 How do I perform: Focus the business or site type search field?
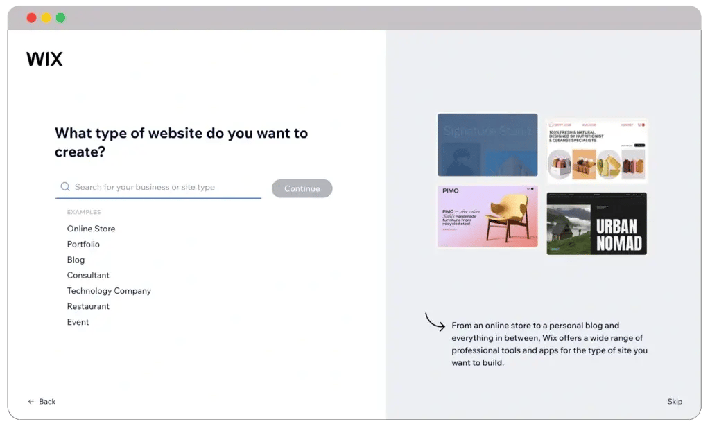[165, 187]
